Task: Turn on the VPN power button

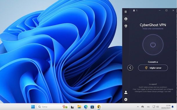Action: point(153,45)
